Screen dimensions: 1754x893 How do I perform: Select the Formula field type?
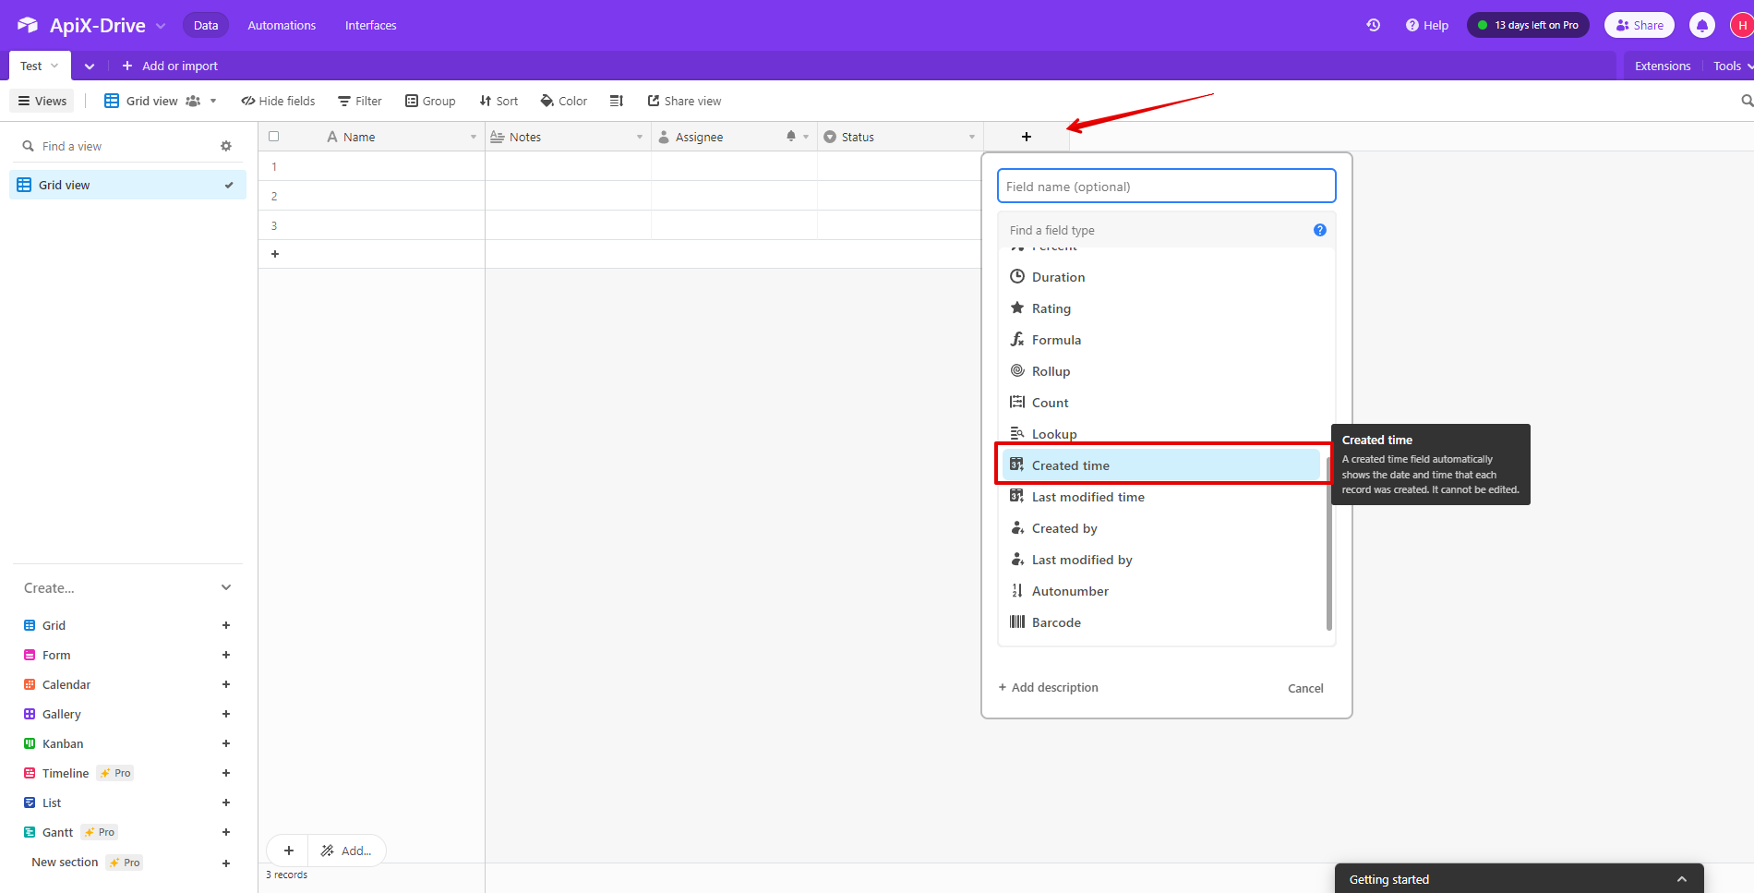coord(1163,340)
